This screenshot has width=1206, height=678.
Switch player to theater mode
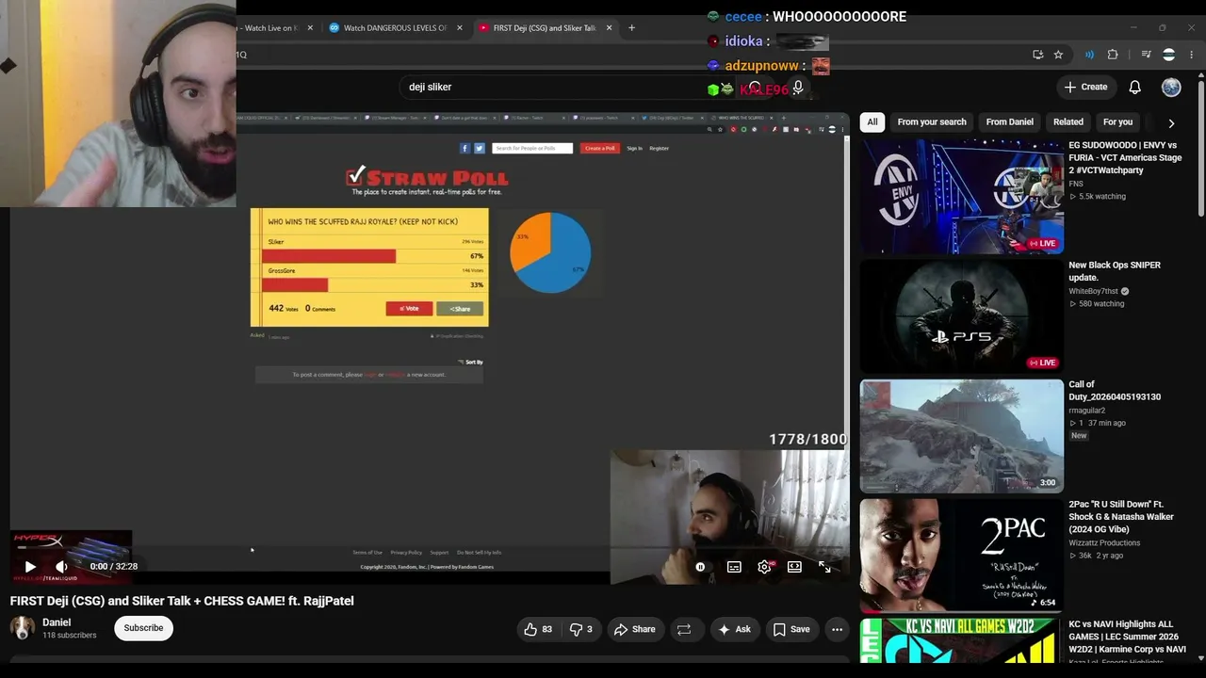point(794,567)
